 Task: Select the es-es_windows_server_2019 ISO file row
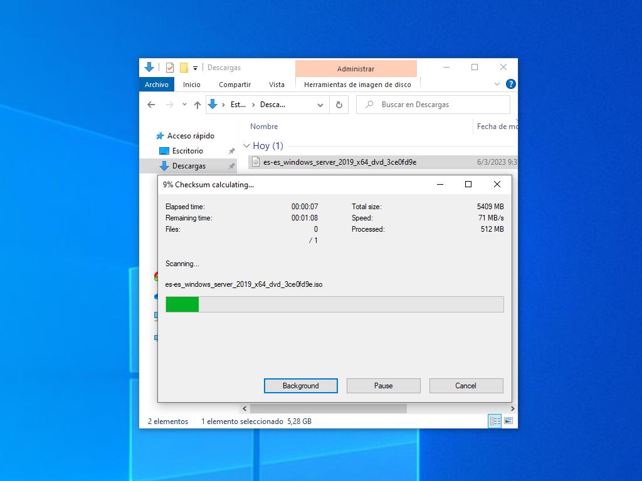[382, 162]
